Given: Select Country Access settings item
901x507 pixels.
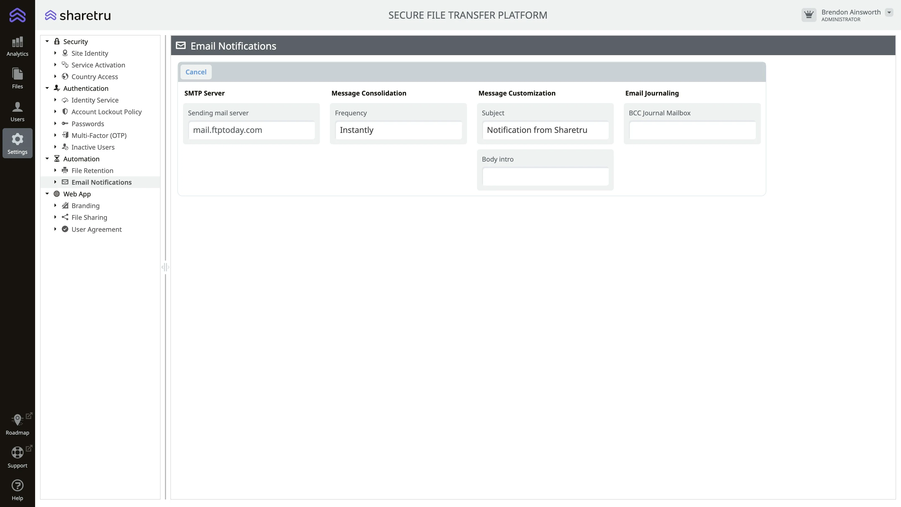Looking at the screenshot, I should [x=94, y=77].
